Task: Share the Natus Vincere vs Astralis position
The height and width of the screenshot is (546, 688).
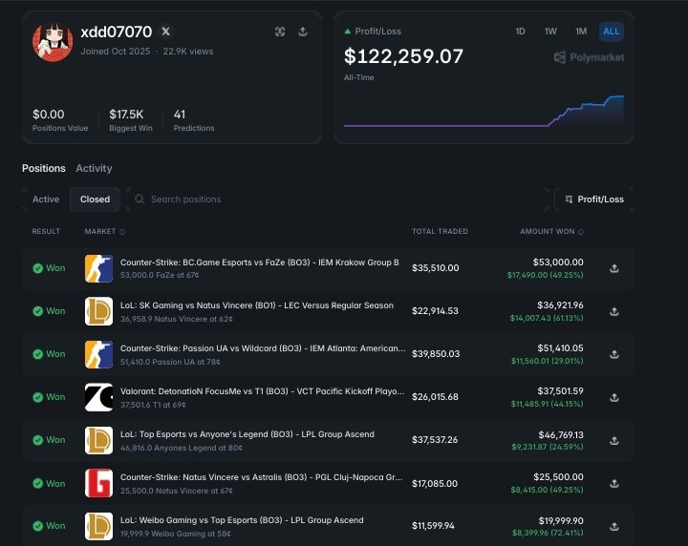Action: [x=614, y=483]
